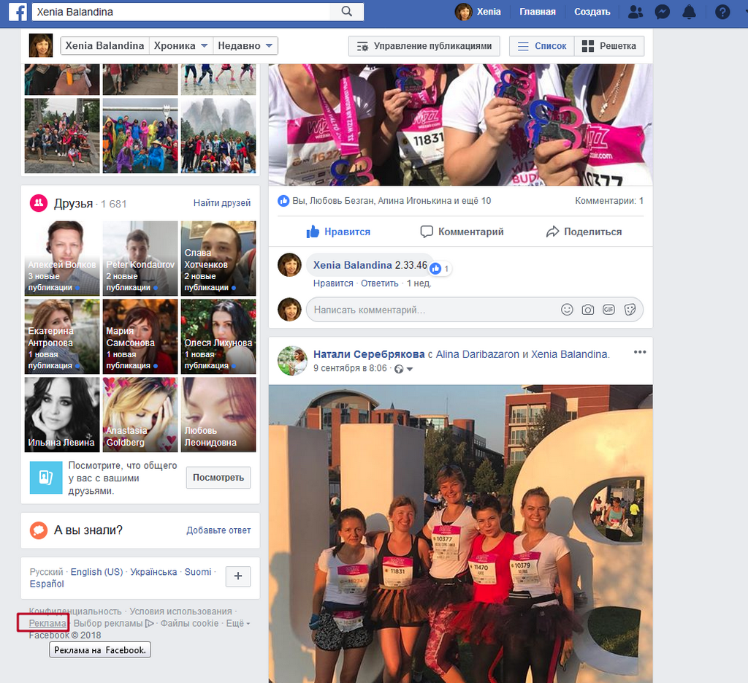Expand the Хроника dropdown
This screenshot has height=683, width=748.
click(x=181, y=46)
